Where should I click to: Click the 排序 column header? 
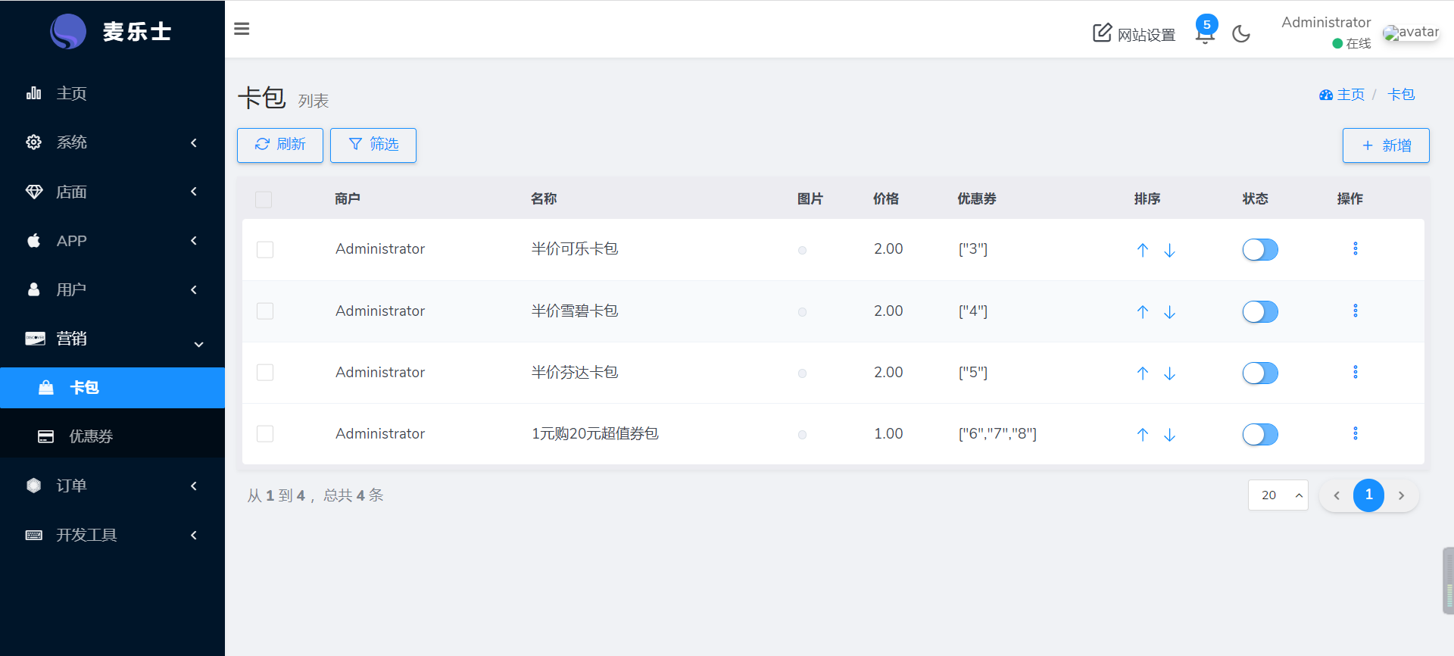point(1147,199)
